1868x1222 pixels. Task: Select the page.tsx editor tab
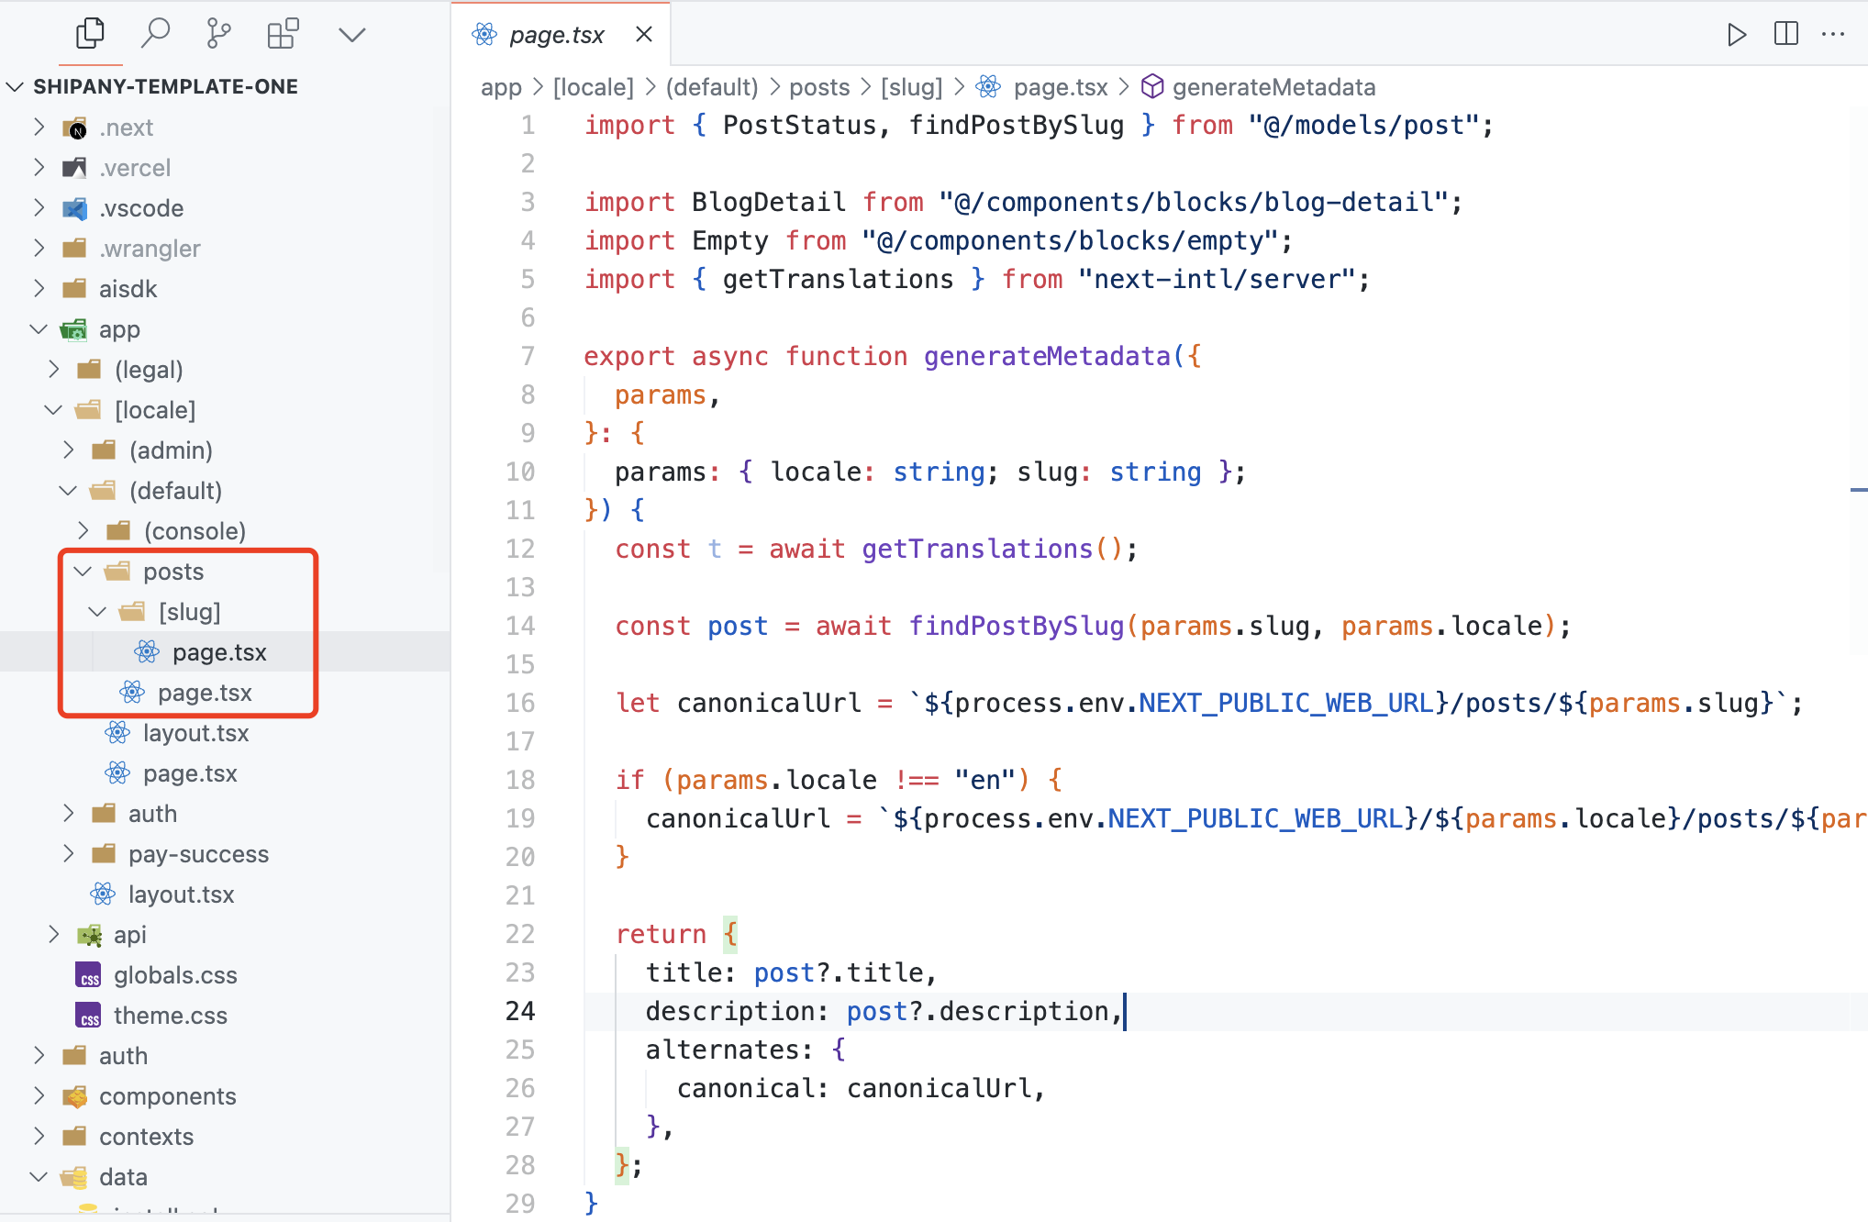coord(556,35)
